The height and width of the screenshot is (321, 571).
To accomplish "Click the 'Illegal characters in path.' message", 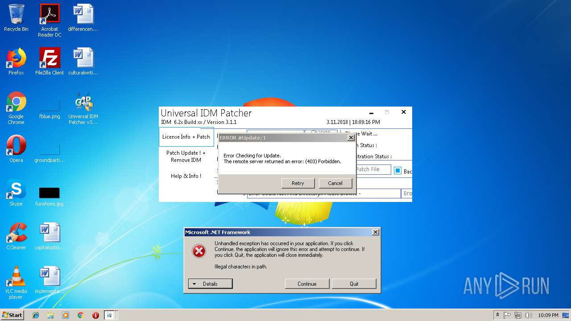I will click(241, 267).
